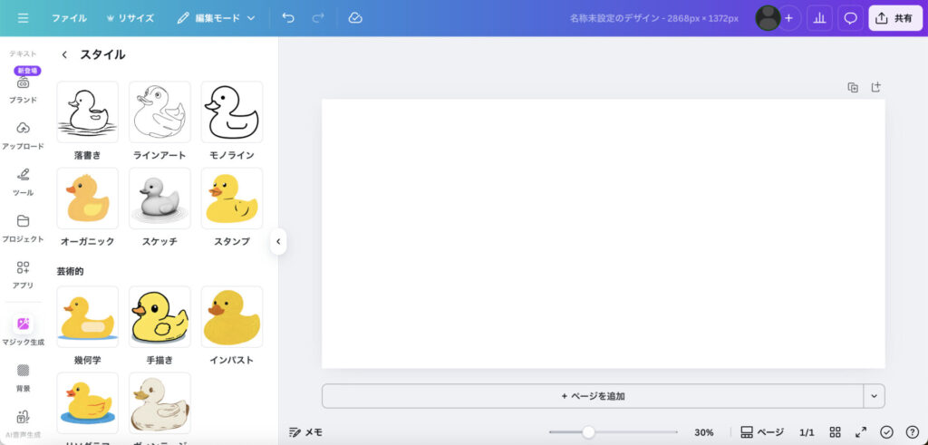Add a new page icon above canvas
This screenshot has width=928, height=445.
[x=876, y=87]
